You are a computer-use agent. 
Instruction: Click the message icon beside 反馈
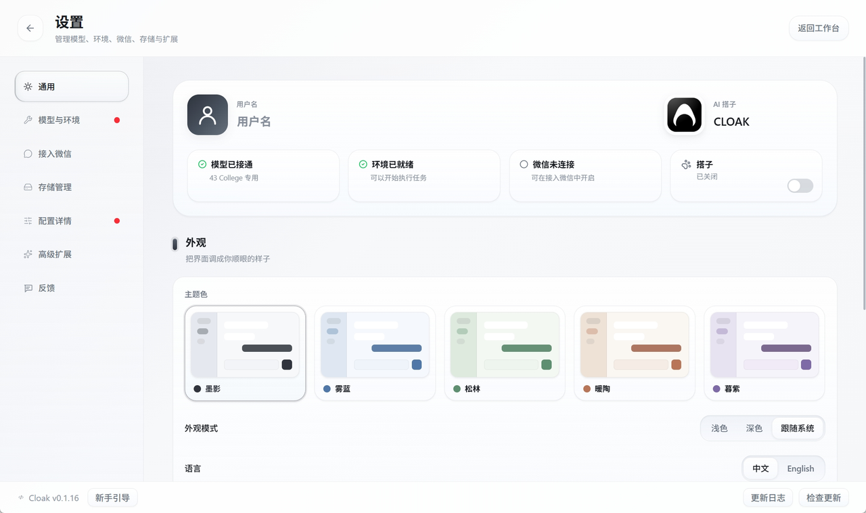click(x=28, y=288)
